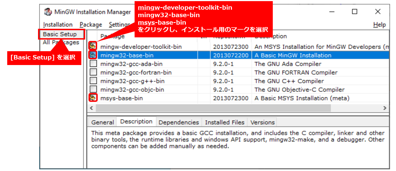Image resolution: width=396 pixels, height=171 pixels.
Task: Click version 2013072300 in msys-base-bin row
Action: tap(231, 98)
